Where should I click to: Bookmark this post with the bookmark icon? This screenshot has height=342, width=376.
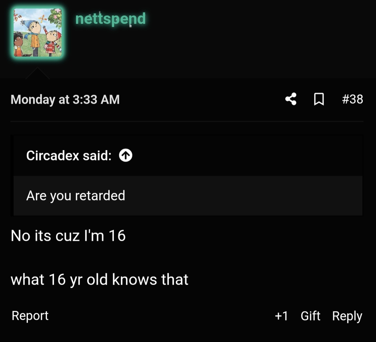click(319, 99)
